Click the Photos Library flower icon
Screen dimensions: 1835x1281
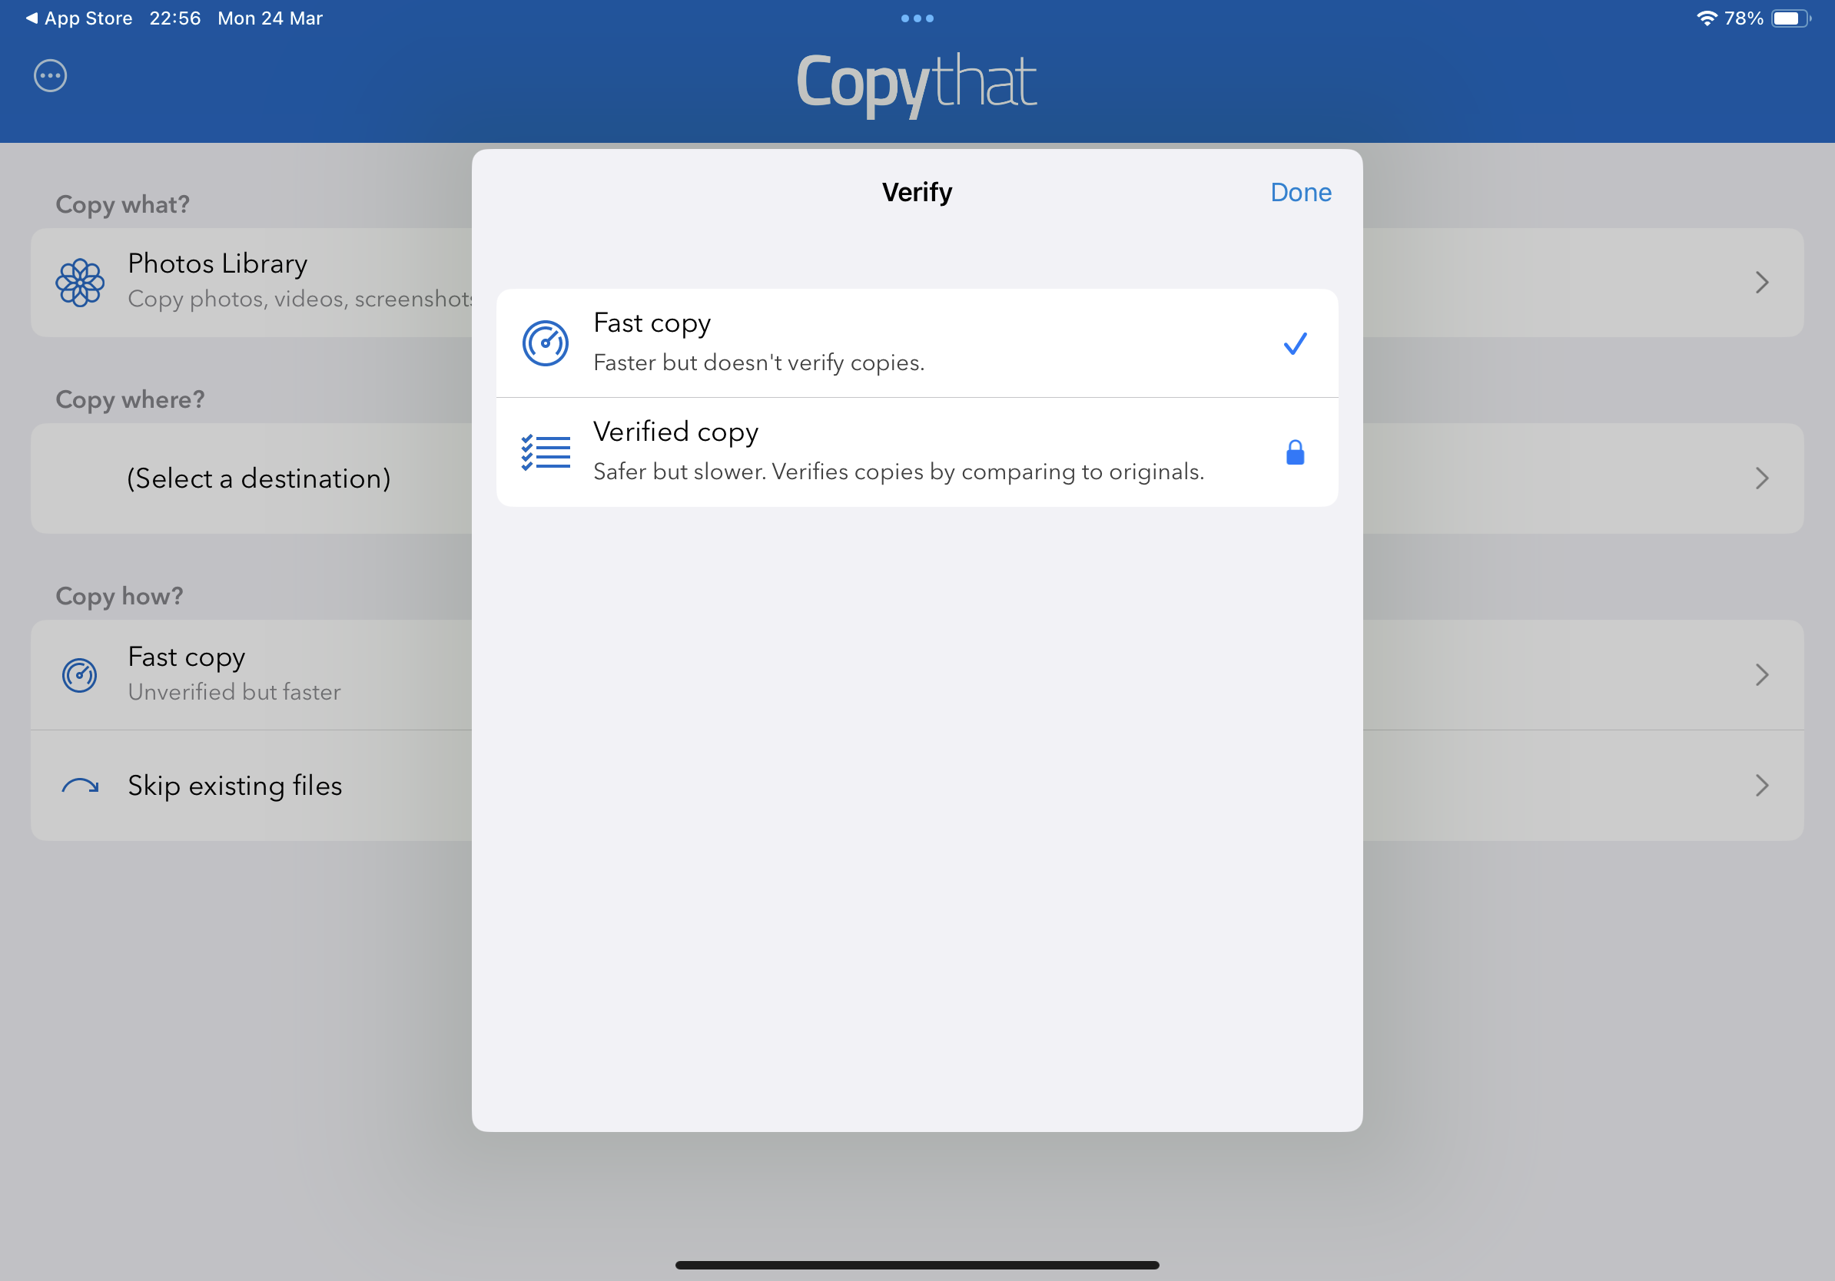click(80, 282)
